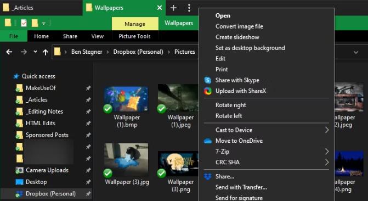Viewport: 368px width, 201px height.
Task: Open the Home ribbon tab
Action: pyautogui.click(x=41, y=36)
